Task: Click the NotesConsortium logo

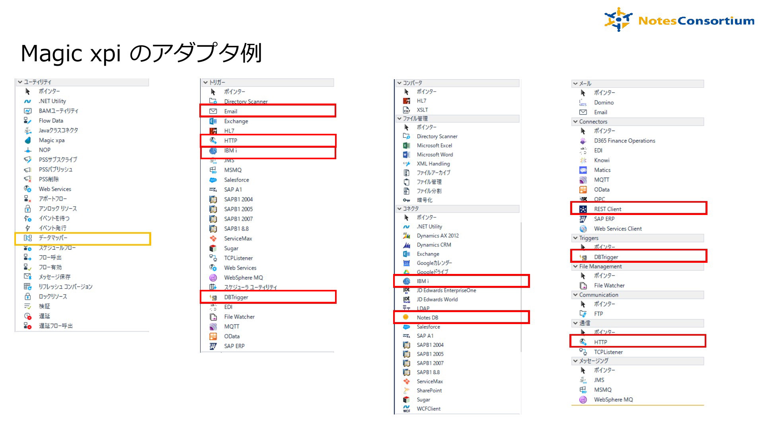Action: [x=679, y=20]
